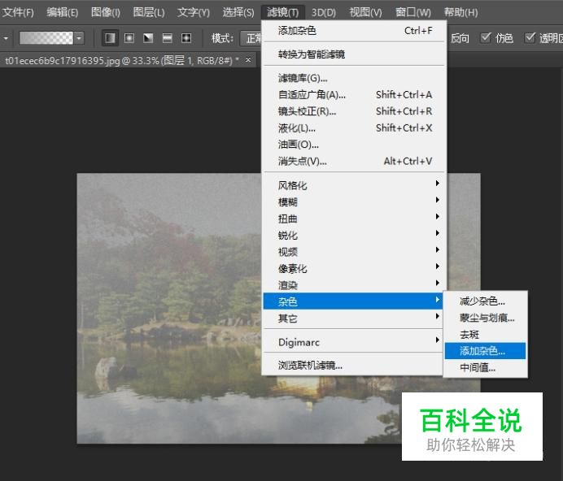Choose 消失点(V)... filter
Viewport: 563px width, 481px height.
click(x=354, y=161)
